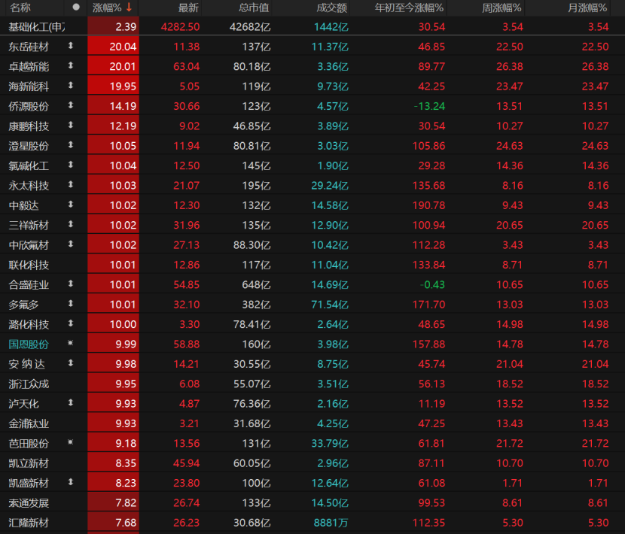Viewport: 625px width, 534px height.
Task: Click the up-down marker icon next to 三祥新材
Action: pos(72,224)
